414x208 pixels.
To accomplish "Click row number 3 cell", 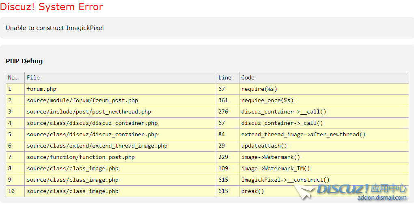I will coord(15,112).
